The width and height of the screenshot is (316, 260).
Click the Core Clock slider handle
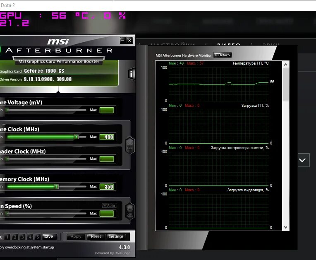tap(77, 137)
